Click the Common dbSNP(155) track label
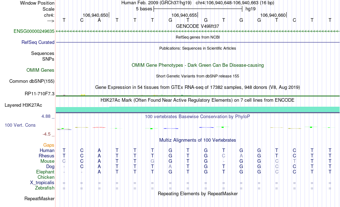This screenshot has height=207, width=340. tap(31, 81)
